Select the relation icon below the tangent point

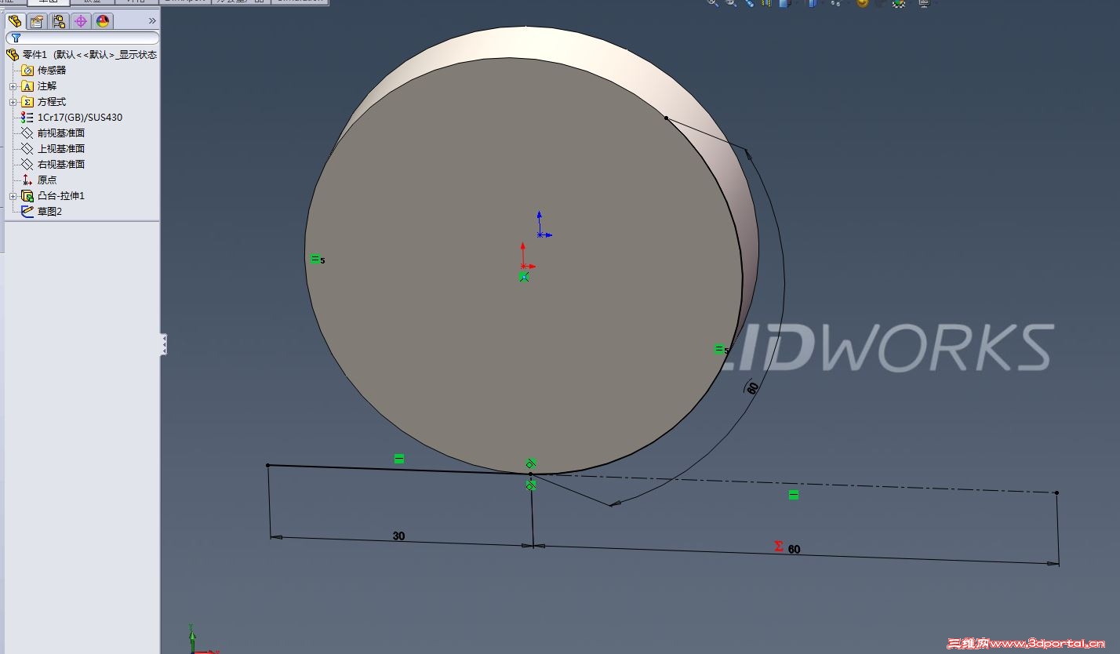point(531,485)
